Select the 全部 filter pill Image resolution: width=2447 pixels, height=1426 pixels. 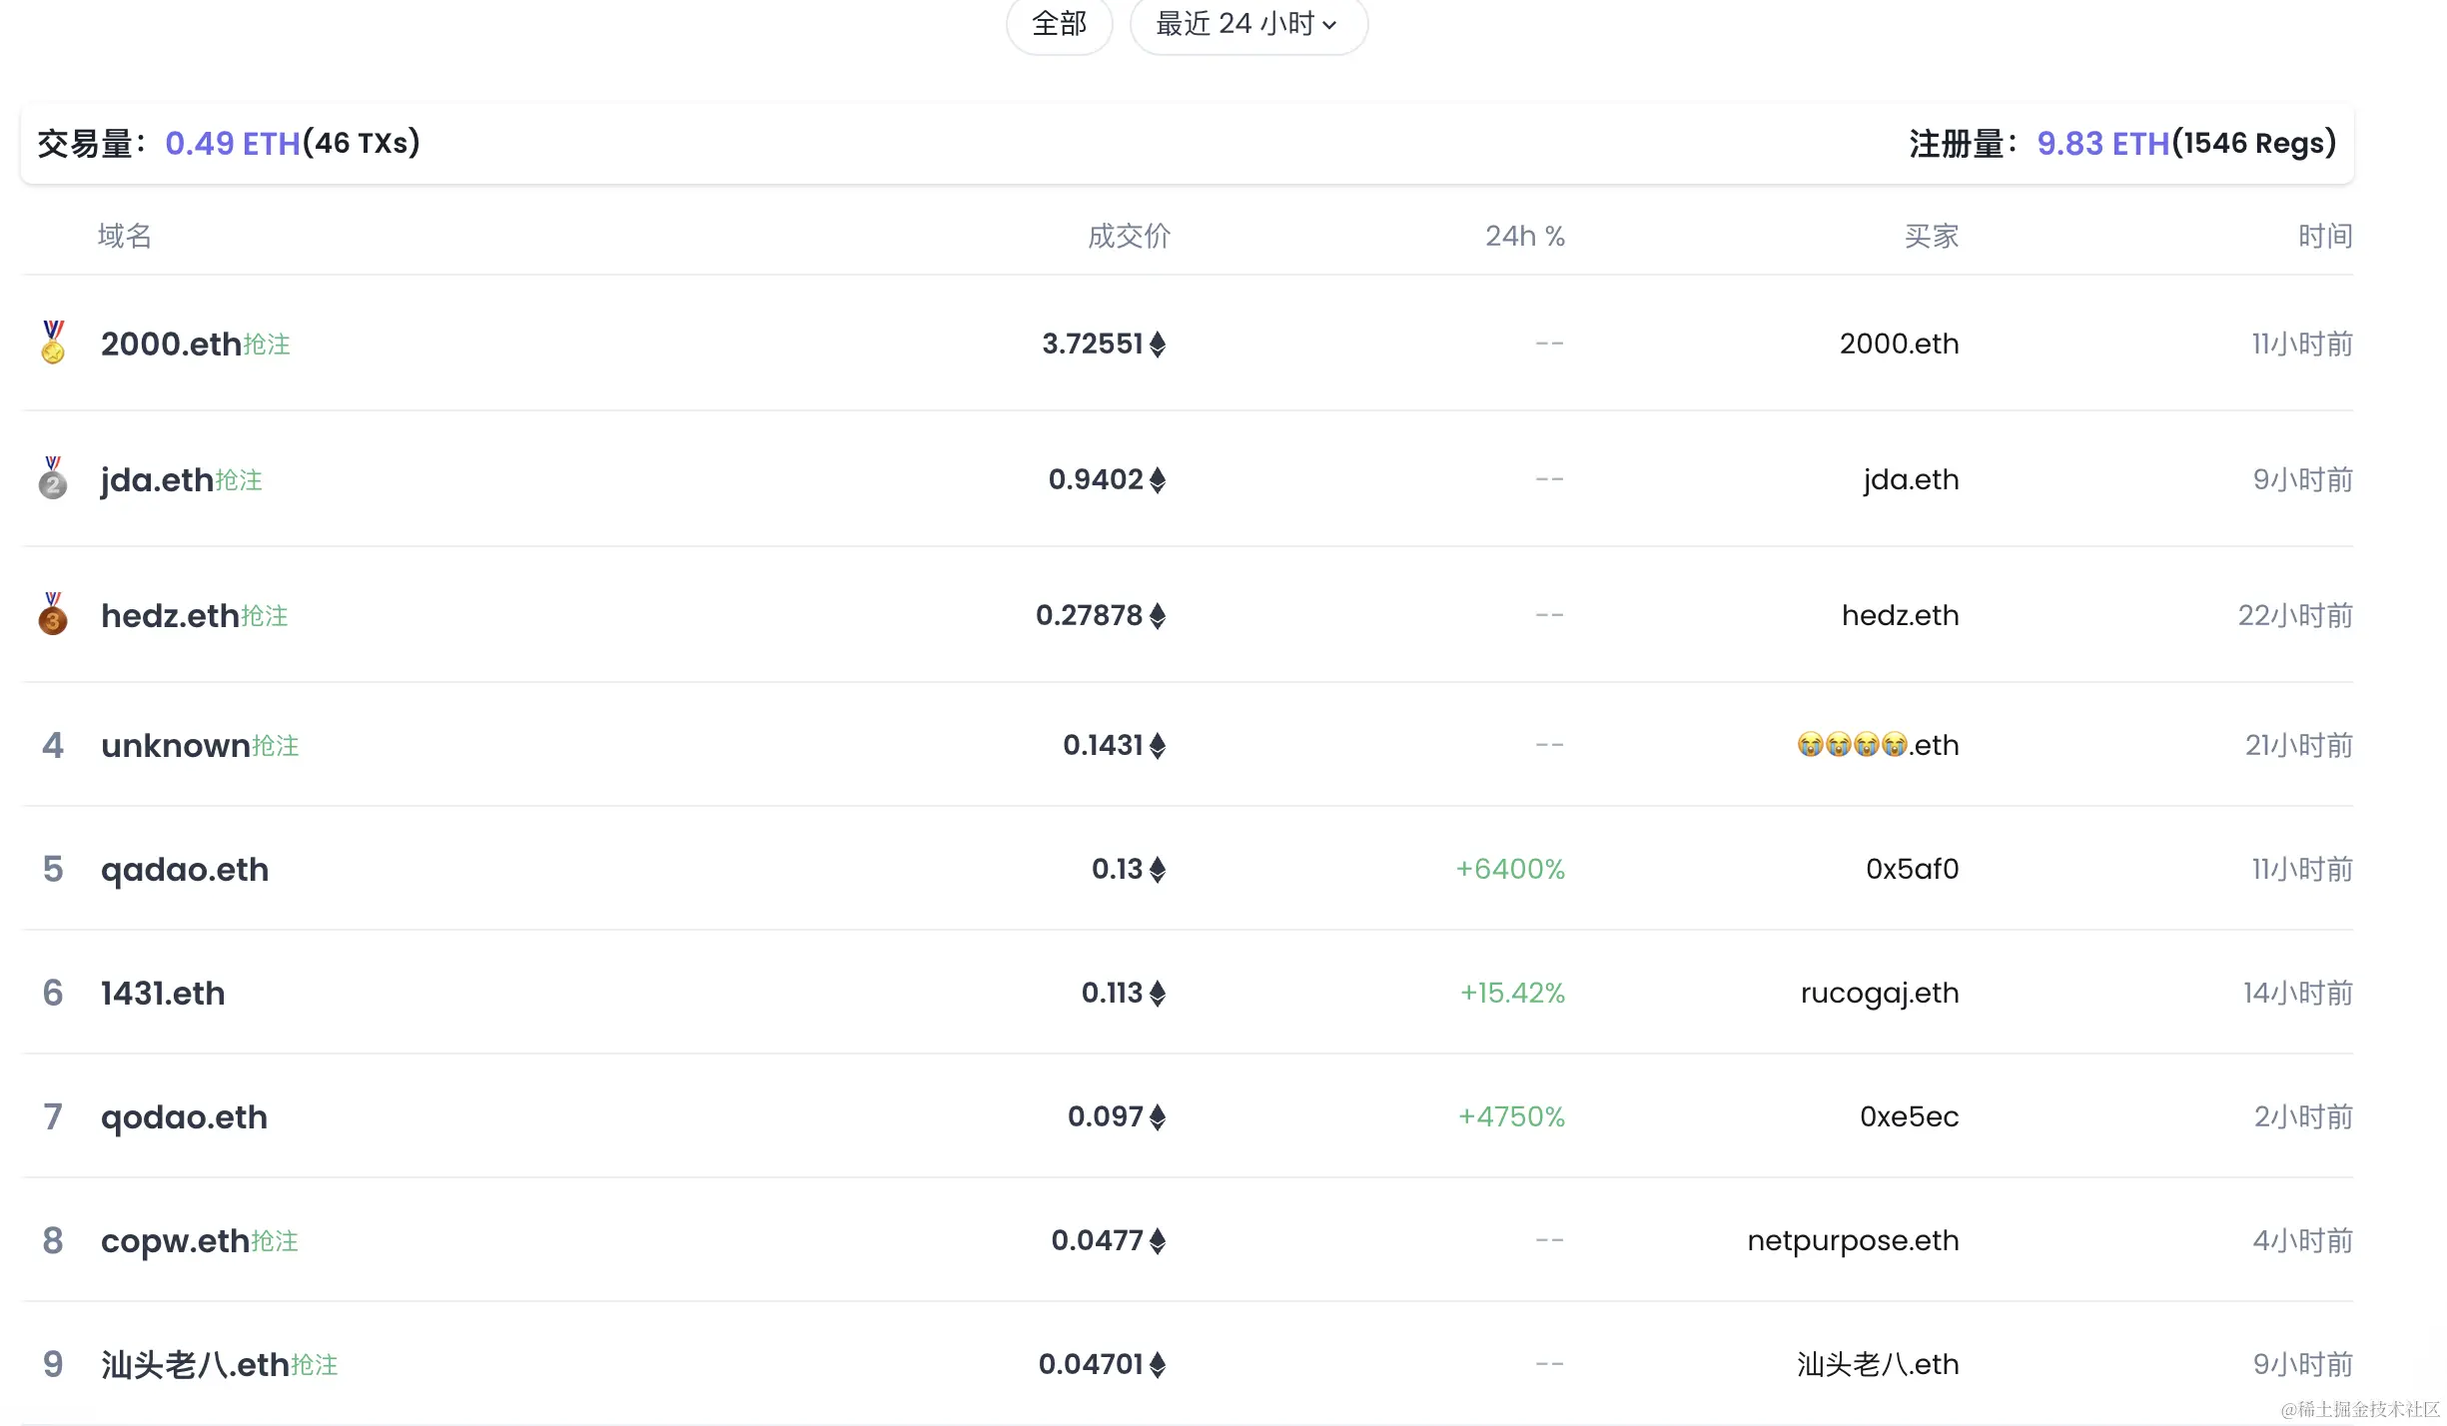[x=1059, y=24]
